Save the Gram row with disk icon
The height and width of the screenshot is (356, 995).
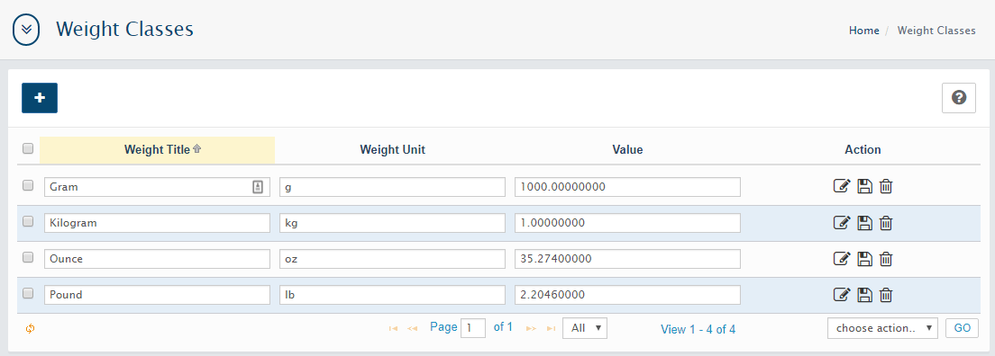(865, 186)
